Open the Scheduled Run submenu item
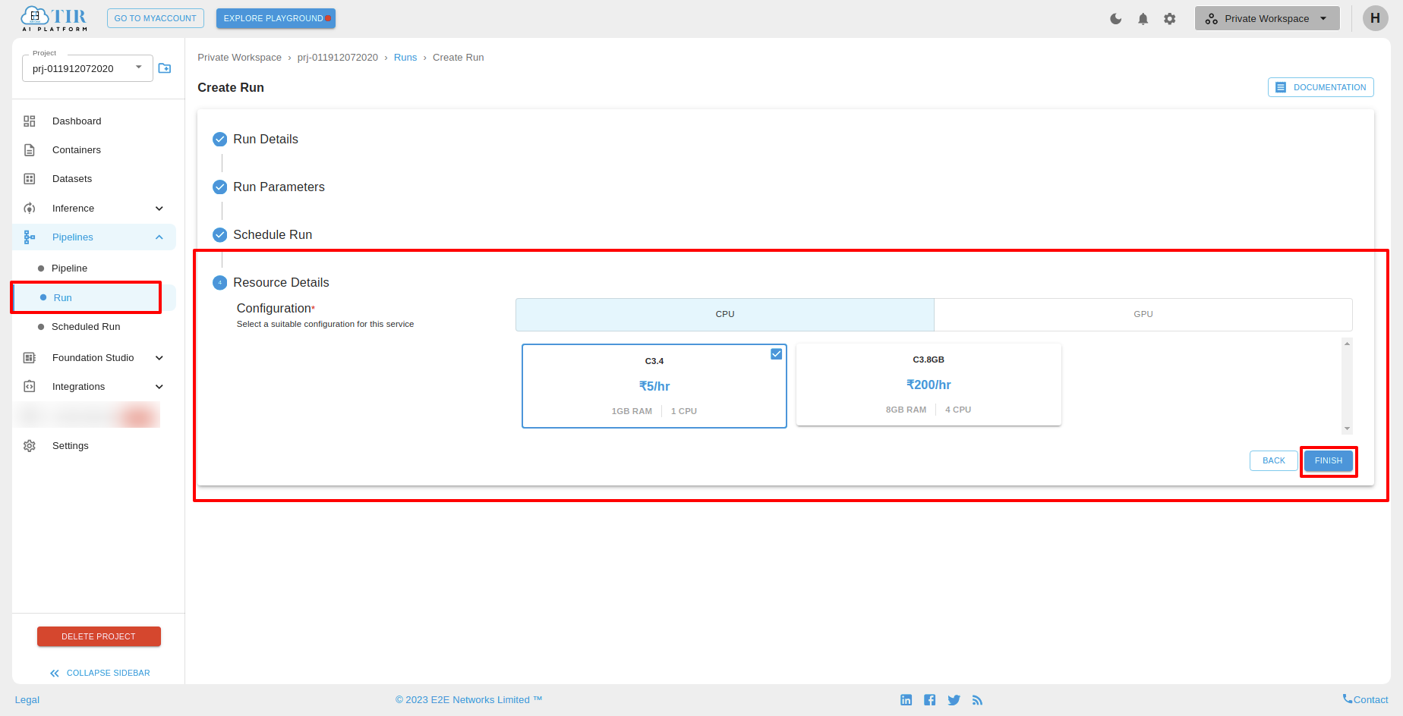 (86, 327)
